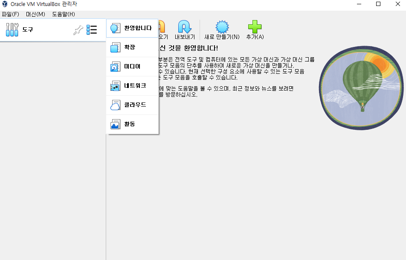Click the balloon welcome illustration
The image size is (406, 260).
(361, 88)
